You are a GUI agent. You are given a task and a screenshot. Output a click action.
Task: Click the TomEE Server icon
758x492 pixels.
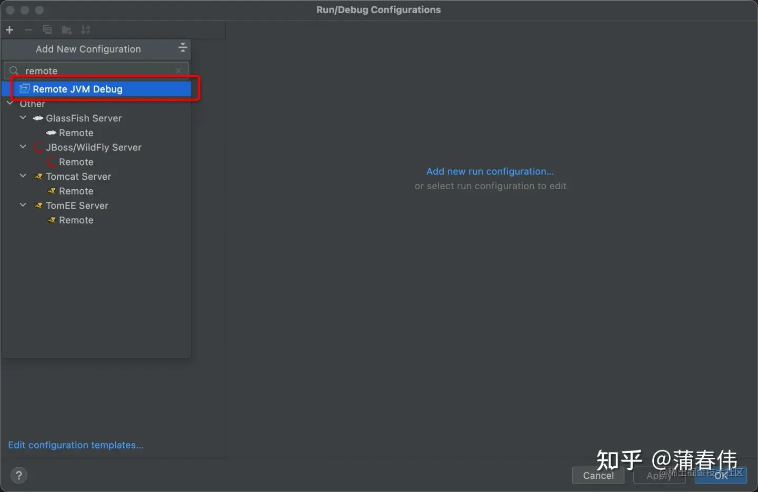click(x=38, y=206)
